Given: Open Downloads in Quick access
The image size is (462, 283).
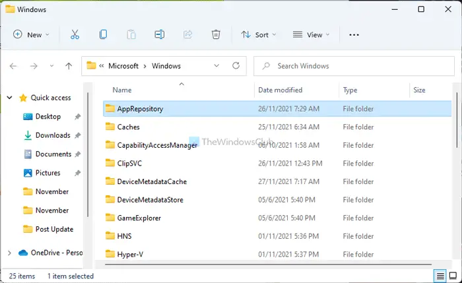Looking at the screenshot, I should pos(53,135).
